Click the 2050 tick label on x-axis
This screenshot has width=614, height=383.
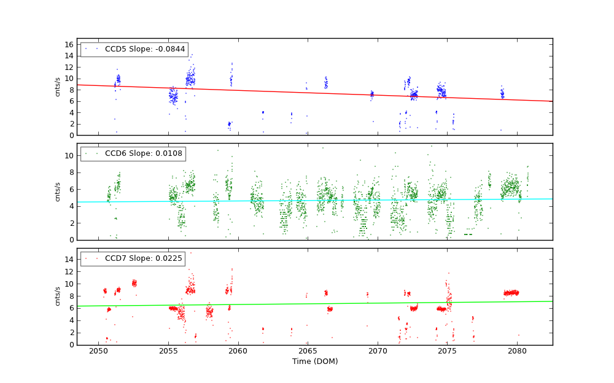pos(98,352)
